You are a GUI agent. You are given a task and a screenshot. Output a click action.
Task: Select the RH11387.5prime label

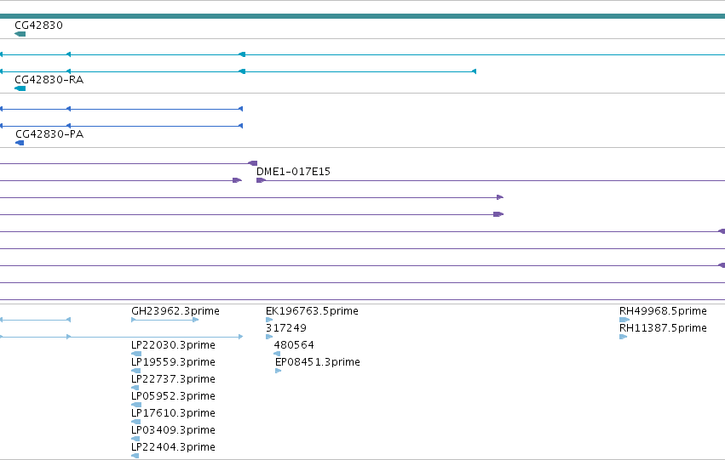coord(663,328)
